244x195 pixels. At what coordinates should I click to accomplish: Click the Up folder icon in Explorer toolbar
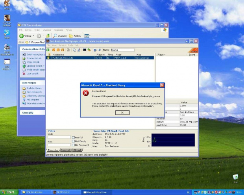[x=48, y=36]
